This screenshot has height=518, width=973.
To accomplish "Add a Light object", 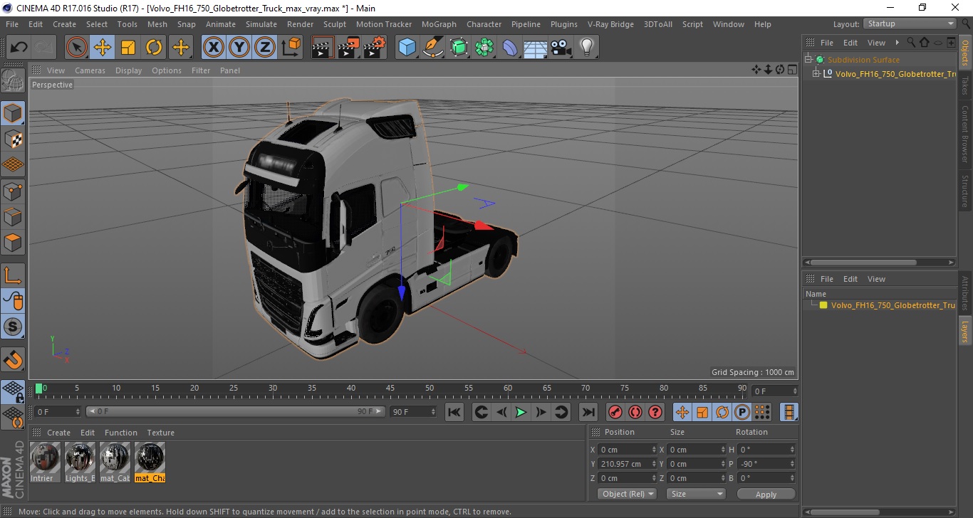I will coord(587,48).
